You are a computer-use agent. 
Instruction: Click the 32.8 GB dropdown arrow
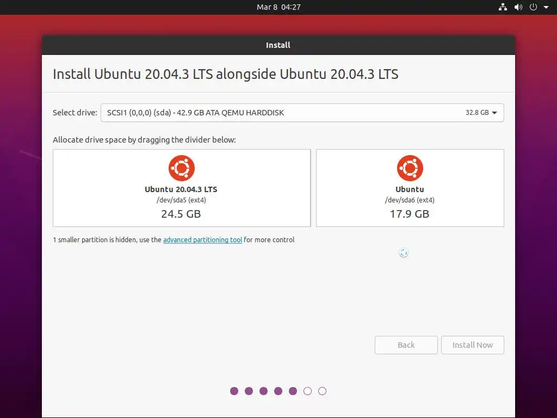(494, 113)
